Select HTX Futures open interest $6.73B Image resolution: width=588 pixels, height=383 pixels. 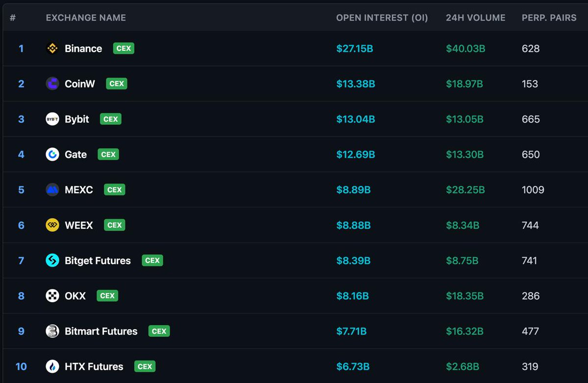point(353,366)
